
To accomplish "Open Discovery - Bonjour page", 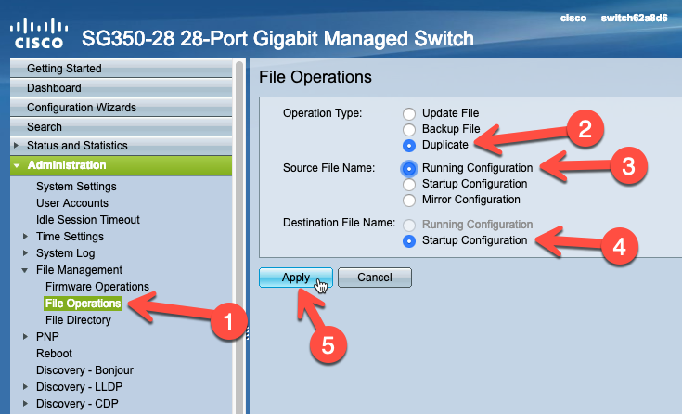I will pos(84,370).
